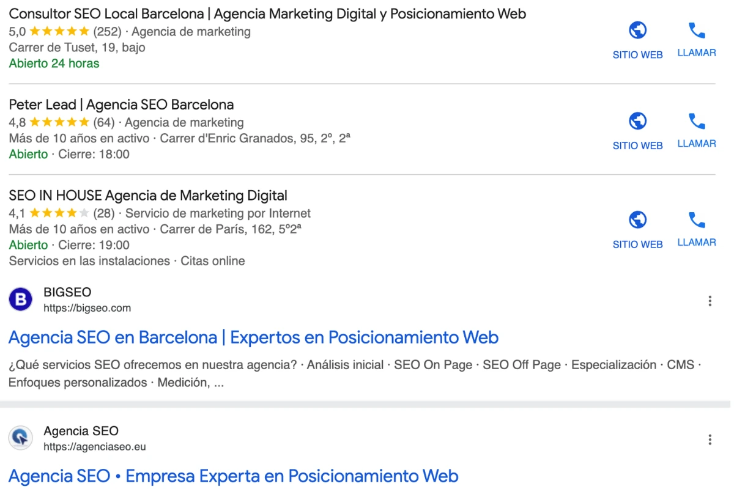The height and width of the screenshot is (489, 734).
Task: Click the SITIO WEB globe icon for Consultor SEO Local
Action: coord(637,29)
